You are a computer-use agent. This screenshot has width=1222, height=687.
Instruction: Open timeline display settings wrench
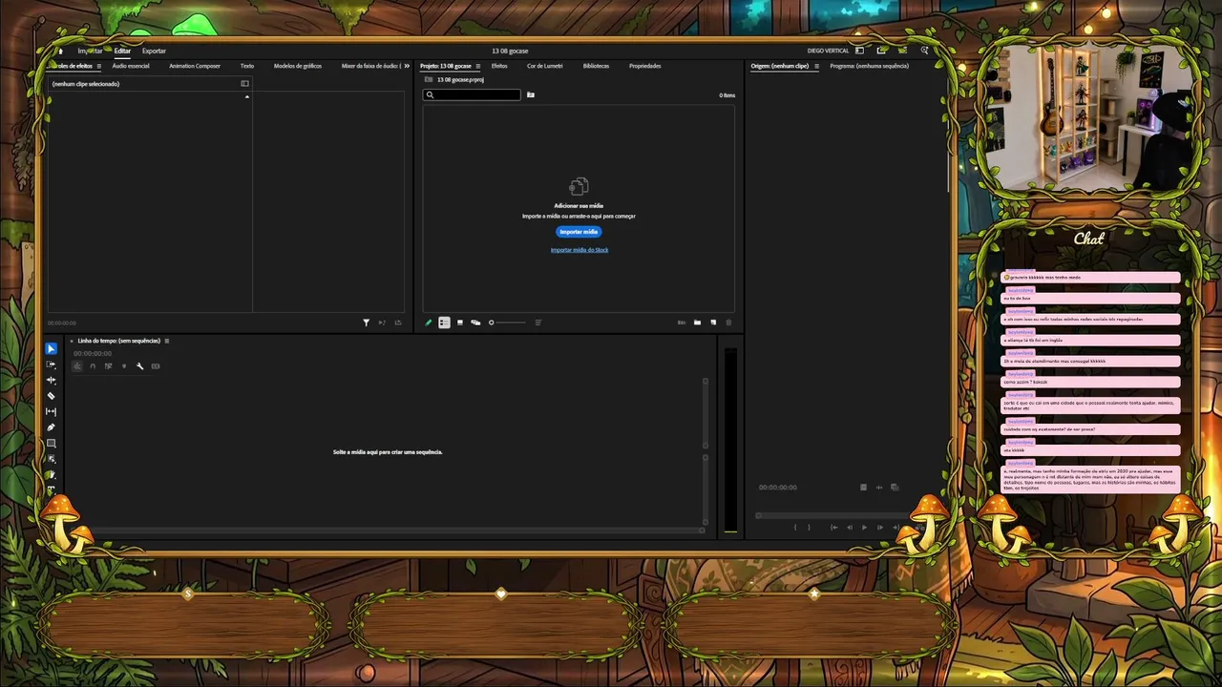[x=139, y=365]
